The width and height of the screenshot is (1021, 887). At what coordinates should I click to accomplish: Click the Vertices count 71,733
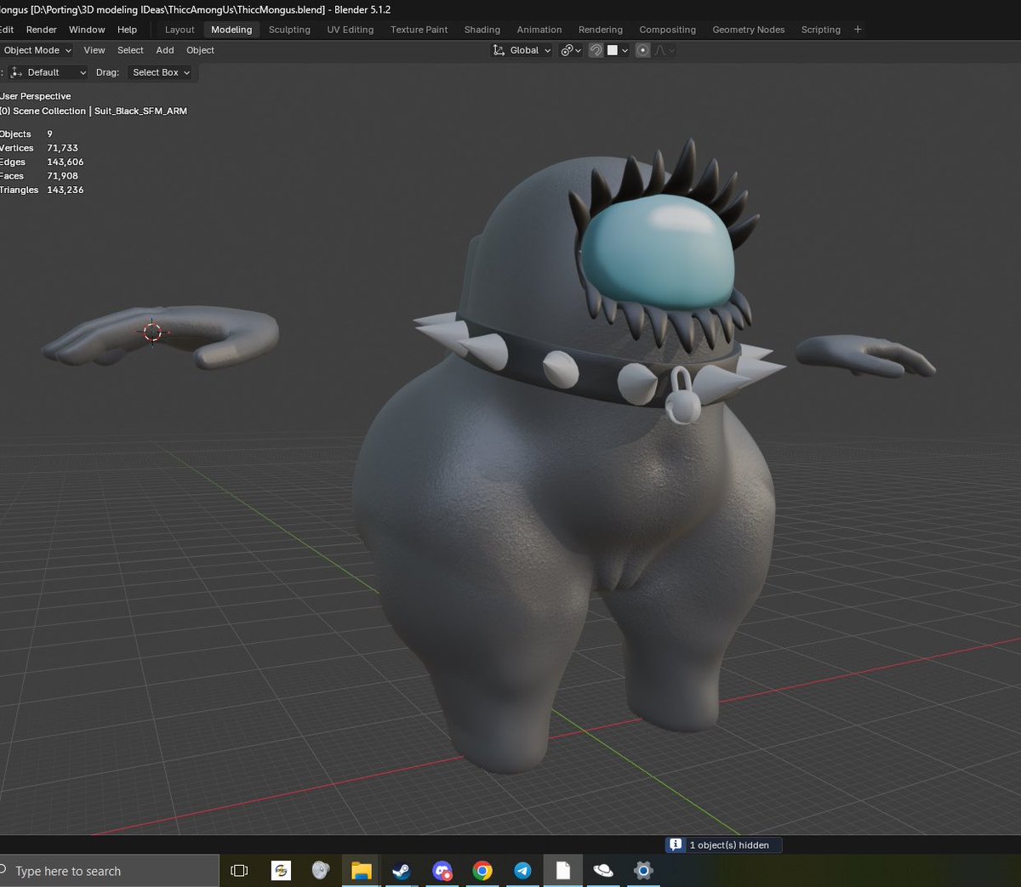coord(63,148)
